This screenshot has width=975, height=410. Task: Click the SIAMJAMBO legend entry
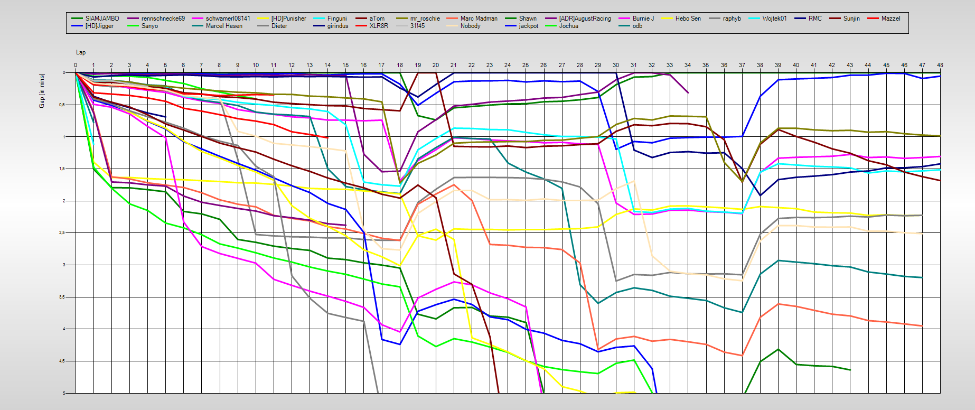point(102,18)
